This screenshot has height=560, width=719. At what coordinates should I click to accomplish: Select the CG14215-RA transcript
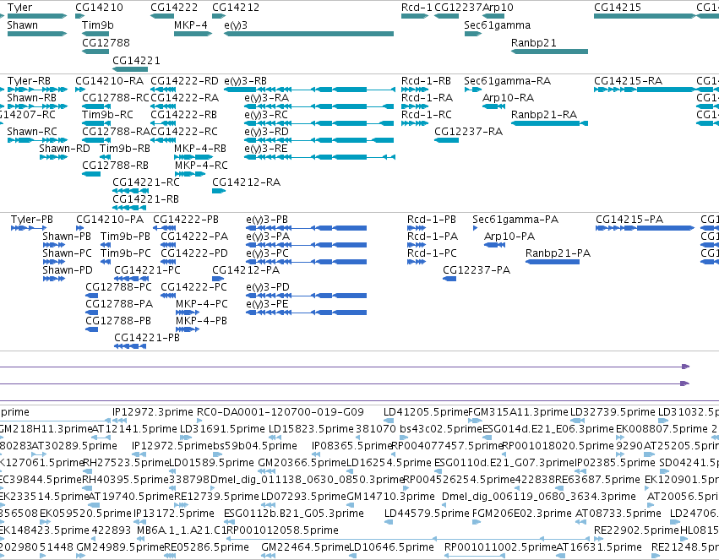(645, 90)
